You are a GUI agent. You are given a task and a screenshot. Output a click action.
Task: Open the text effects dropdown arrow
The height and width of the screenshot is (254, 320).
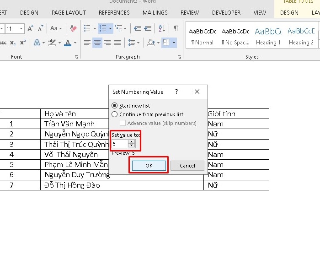click(43, 43)
